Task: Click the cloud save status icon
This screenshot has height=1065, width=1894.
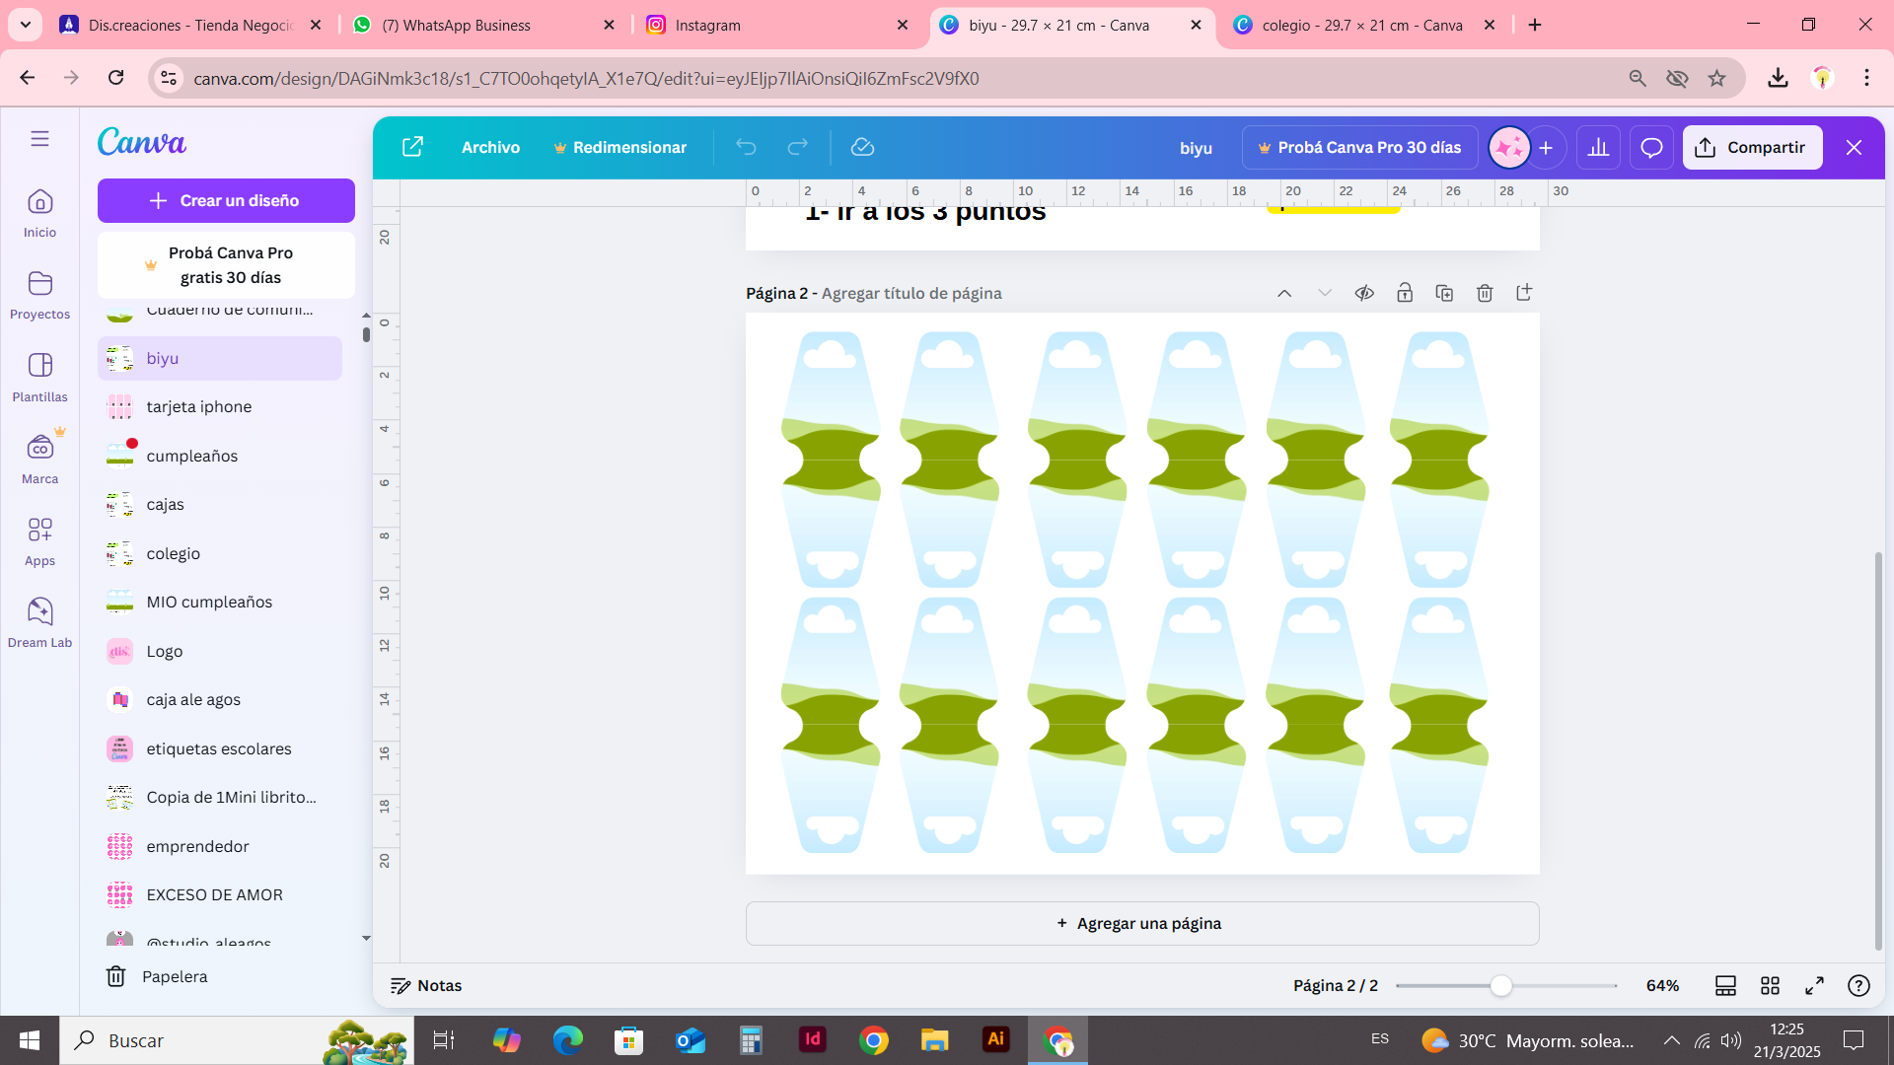Action: click(x=862, y=147)
